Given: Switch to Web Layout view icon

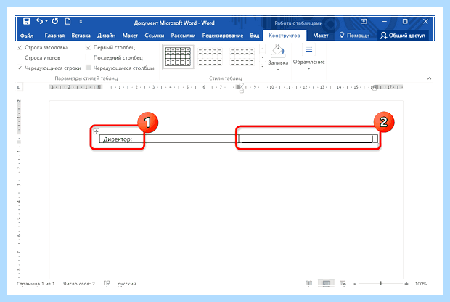Looking at the screenshot, I should point(343,283).
